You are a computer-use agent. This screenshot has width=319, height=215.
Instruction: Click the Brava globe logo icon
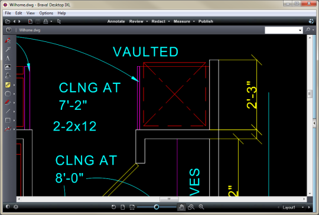point(311,21)
